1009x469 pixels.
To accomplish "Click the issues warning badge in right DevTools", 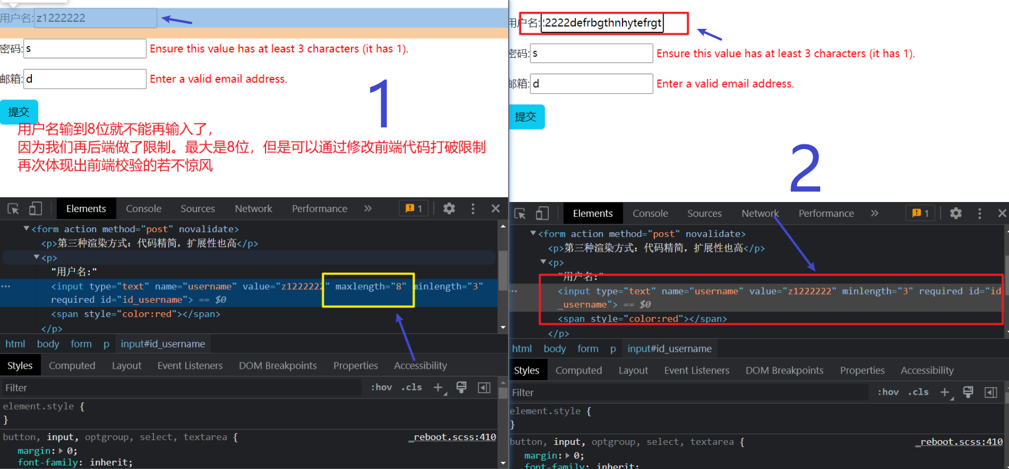I will 920,213.
